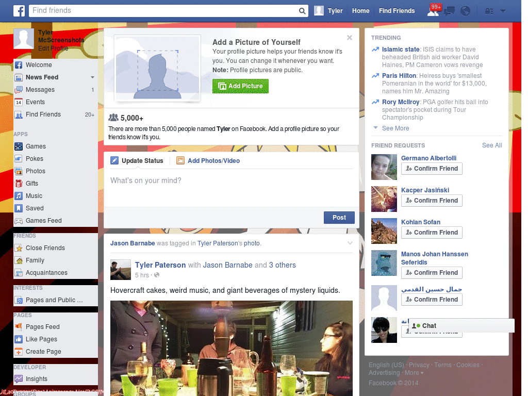Open the Paris Hilton trending topic
This screenshot has height=396, width=528.
[x=399, y=76]
